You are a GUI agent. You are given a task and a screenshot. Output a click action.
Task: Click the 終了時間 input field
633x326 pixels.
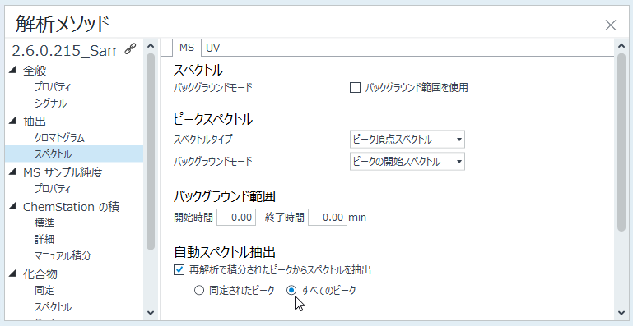coord(328,218)
